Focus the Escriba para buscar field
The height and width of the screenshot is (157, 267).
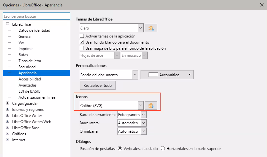(36, 16)
